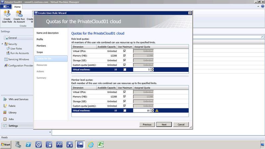Click the member-level Virtual machines quota field
This screenshot has height=149, width=265.
[142, 111]
